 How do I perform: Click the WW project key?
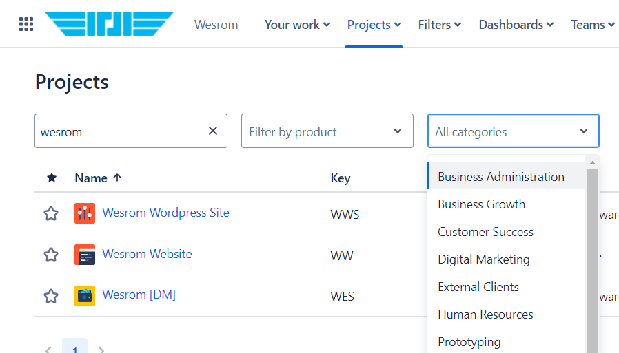[341, 256]
